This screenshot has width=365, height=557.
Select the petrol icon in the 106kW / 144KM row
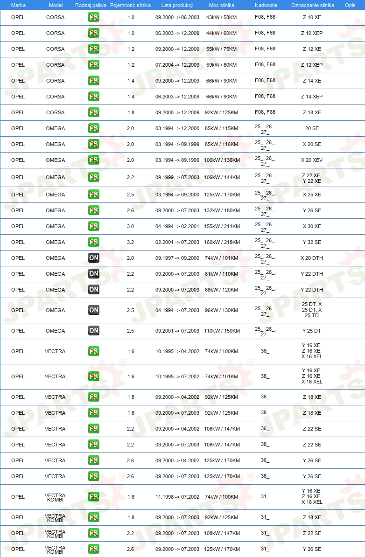click(x=93, y=177)
